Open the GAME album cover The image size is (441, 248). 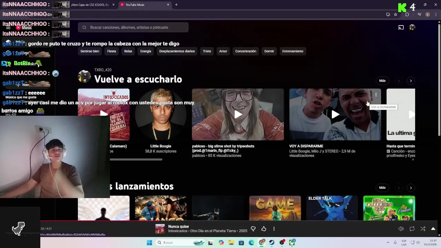275,208
